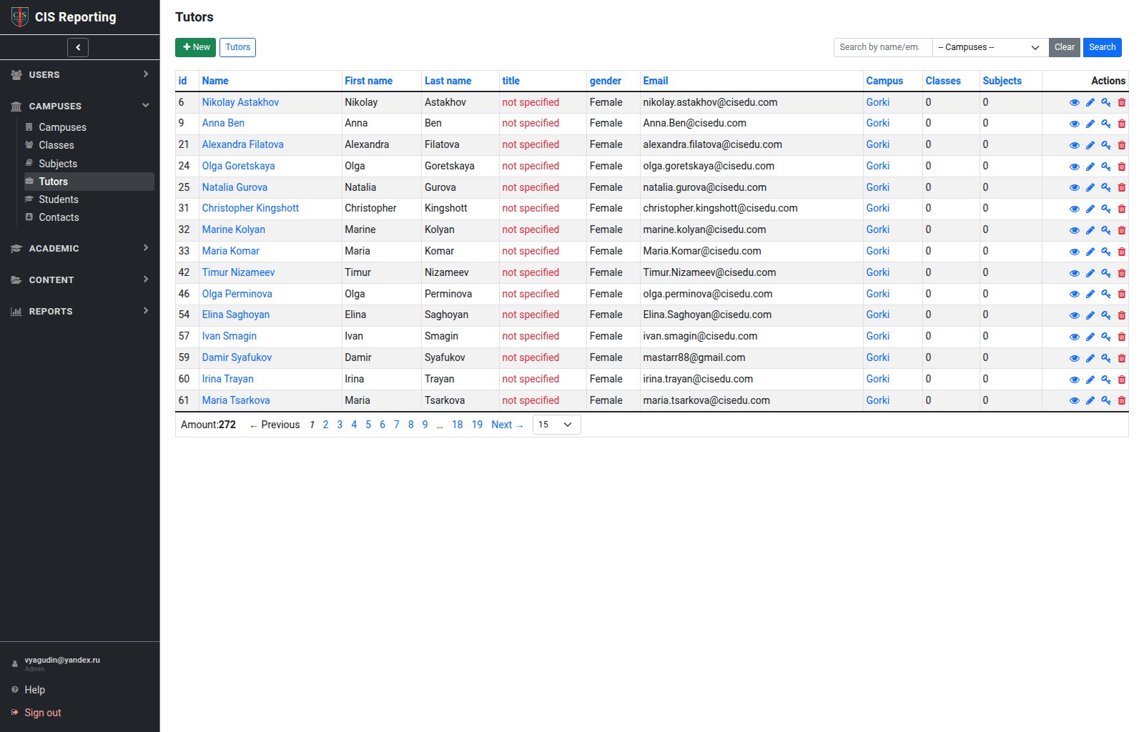Clear the search filters
Viewport: 1144px width, 732px height.
click(x=1064, y=47)
